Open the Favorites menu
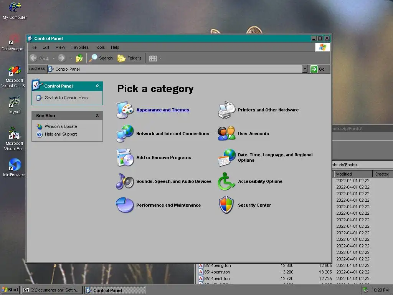 point(80,47)
